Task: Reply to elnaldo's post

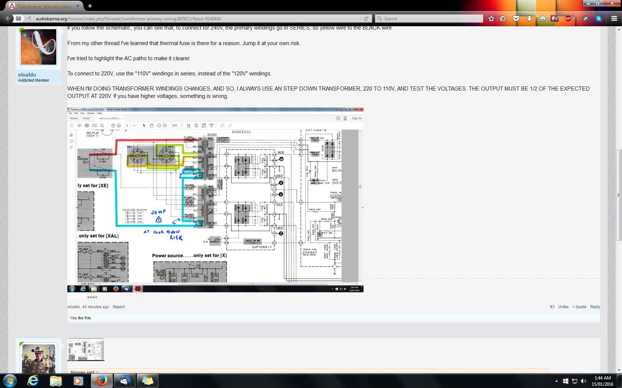Action: click(595, 307)
